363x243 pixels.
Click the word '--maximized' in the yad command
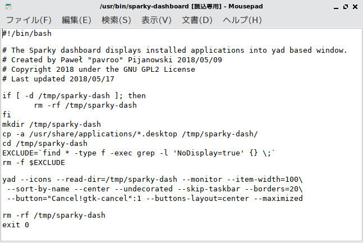pos(278,199)
